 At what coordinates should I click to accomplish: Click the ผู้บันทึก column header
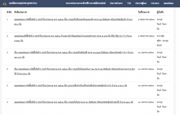click(x=161, y=13)
